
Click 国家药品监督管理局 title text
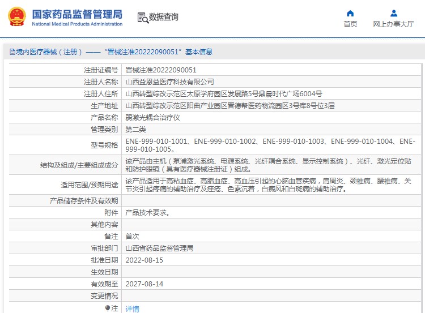point(77,14)
